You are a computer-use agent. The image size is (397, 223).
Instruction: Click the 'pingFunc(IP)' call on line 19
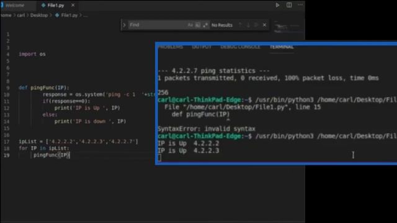[51, 155]
